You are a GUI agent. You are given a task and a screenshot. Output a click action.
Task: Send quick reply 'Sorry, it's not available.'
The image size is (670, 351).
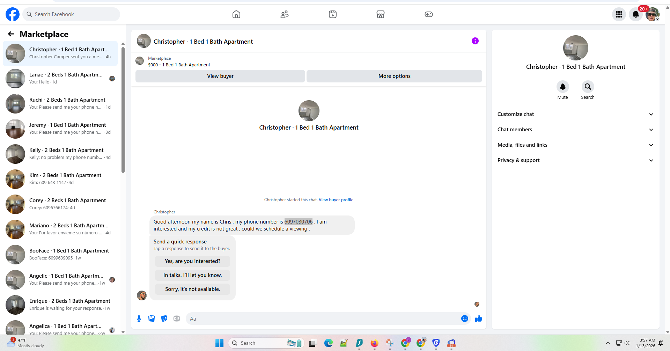click(193, 289)
